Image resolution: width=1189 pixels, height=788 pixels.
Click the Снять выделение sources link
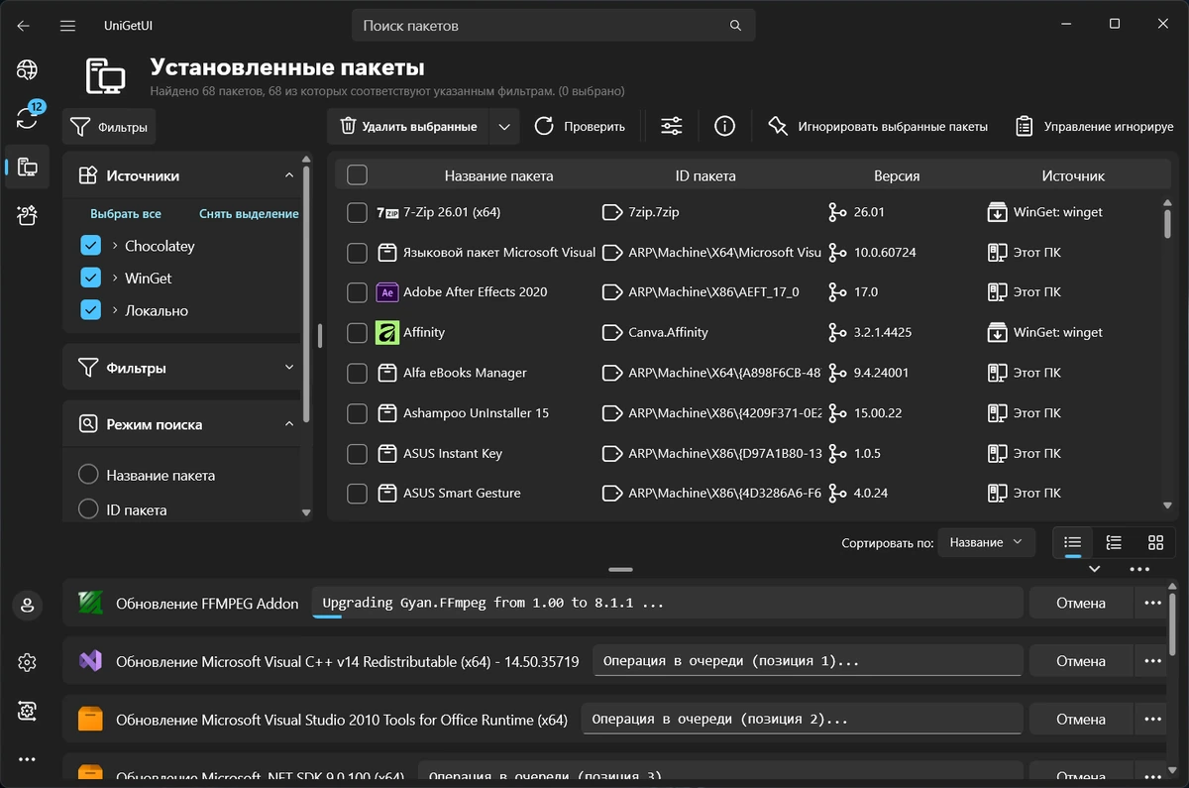tap(249, 213)
